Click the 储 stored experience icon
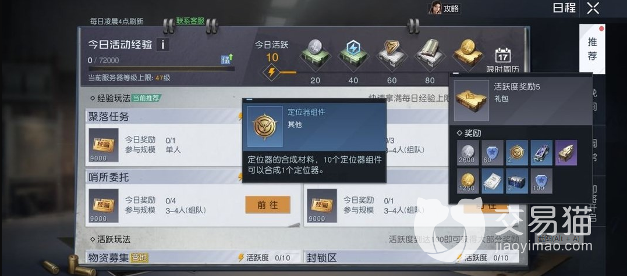The image size is (627, 276). tap(227, 59)
